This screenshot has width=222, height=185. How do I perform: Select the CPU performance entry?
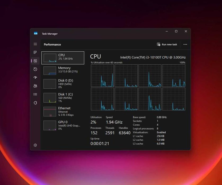[63, 58]
